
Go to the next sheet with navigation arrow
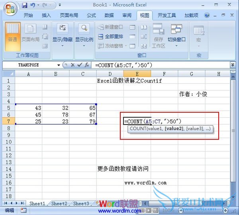coord(17,203)
